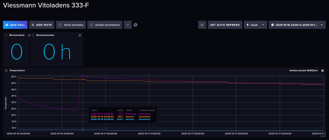Open the three-dots more options menu

(x=128, y=25)
